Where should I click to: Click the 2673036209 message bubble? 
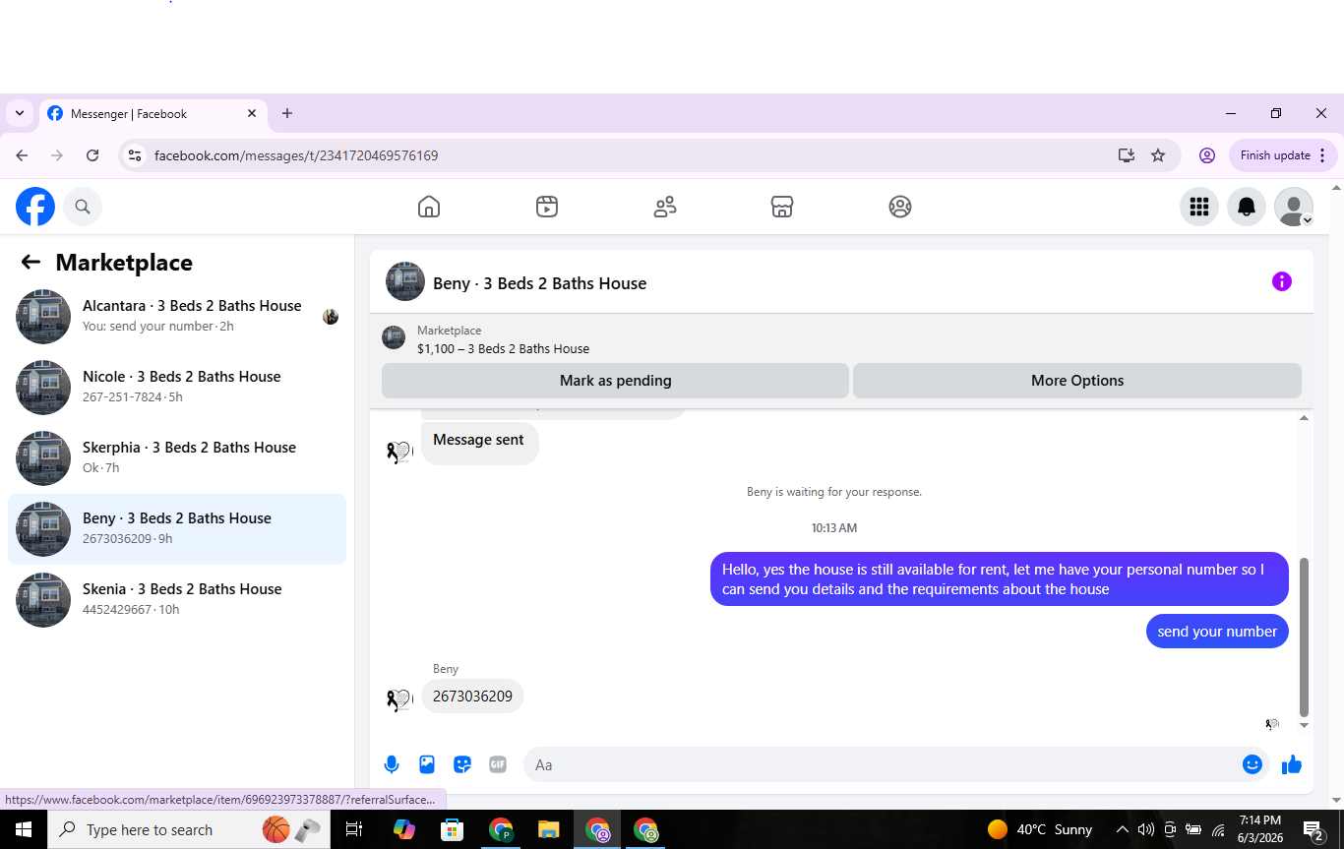(x=472, y=697)
